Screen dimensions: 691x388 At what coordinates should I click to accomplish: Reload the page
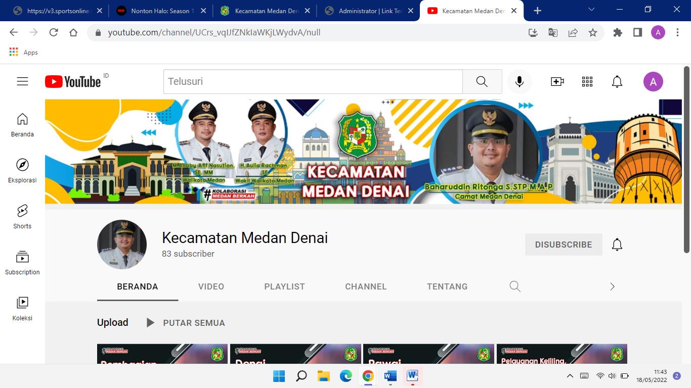coord(54,32)
